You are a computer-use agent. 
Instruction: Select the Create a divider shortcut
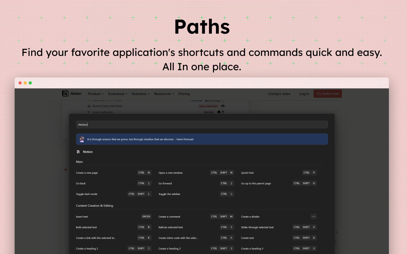pos(279,217)
